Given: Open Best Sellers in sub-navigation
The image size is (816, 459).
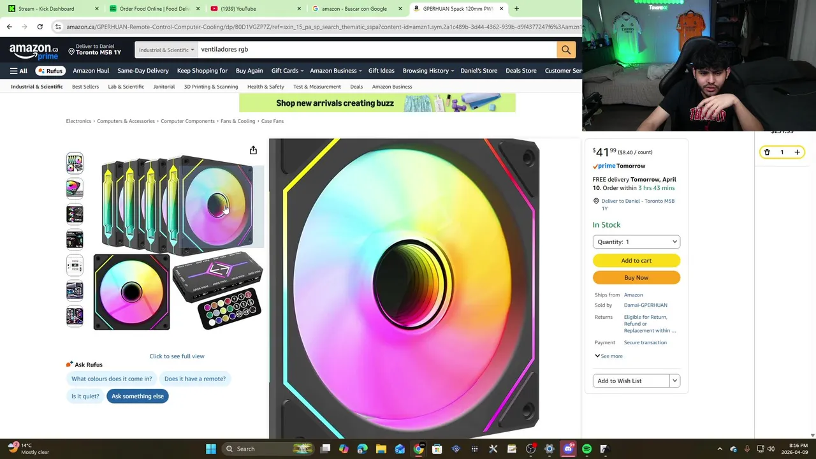Looking at the screenshot, I should click(x=85, y=87).
